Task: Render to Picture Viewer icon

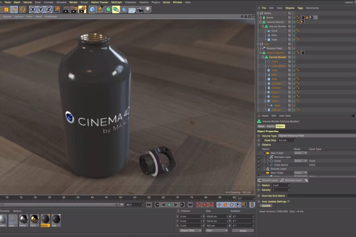Action: click(74, 10)
